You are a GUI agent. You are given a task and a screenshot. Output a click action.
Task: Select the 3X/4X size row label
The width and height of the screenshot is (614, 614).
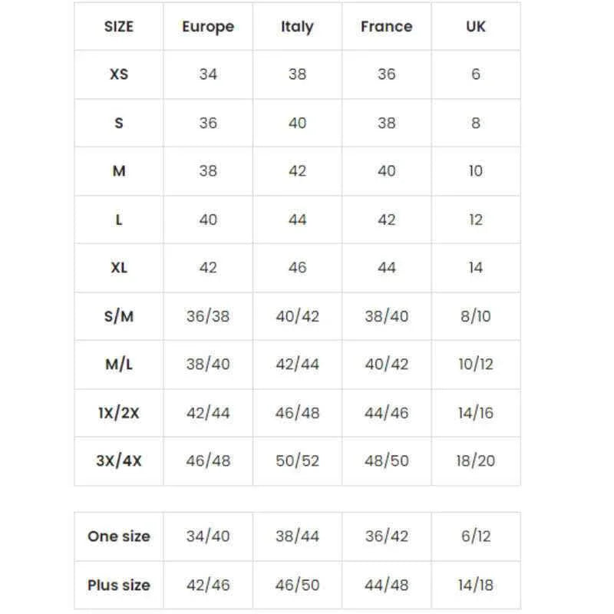(119, 461)
